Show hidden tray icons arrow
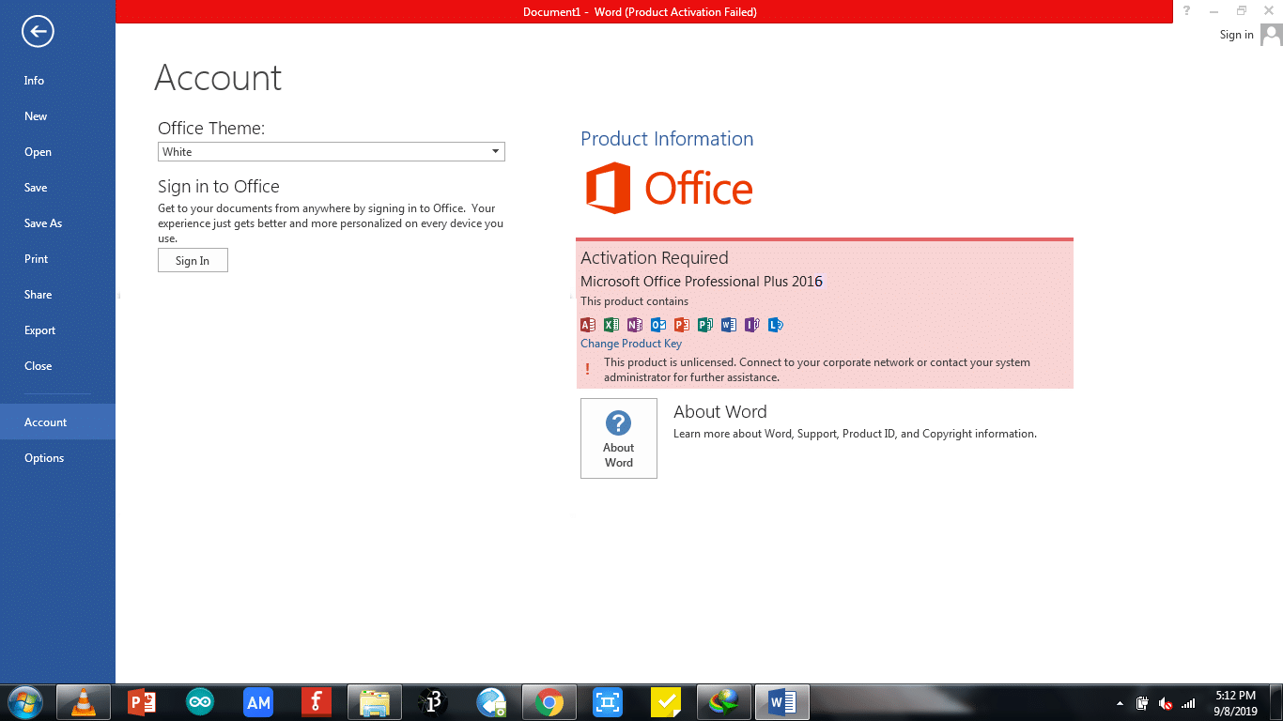This screenshot has width=1283, height=721. pos(1120,703)
